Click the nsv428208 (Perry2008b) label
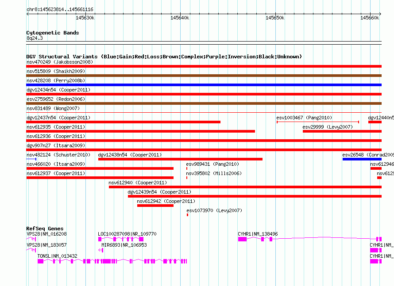The height and width of the screenshot is (286, 394). coord(56,80)
